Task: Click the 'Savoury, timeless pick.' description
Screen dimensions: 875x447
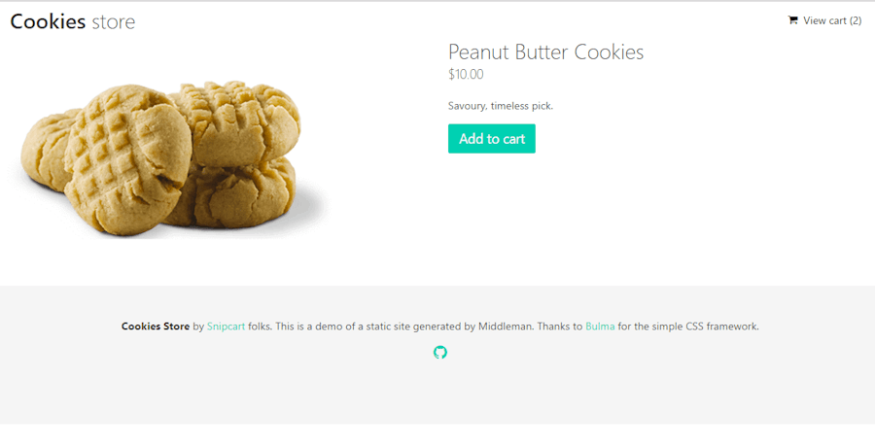Action: point(501,106)
